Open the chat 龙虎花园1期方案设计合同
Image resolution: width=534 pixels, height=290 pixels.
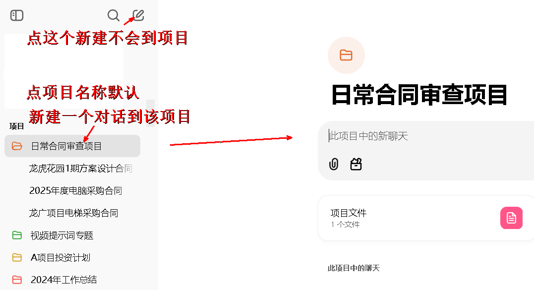(x=80, y=169)
